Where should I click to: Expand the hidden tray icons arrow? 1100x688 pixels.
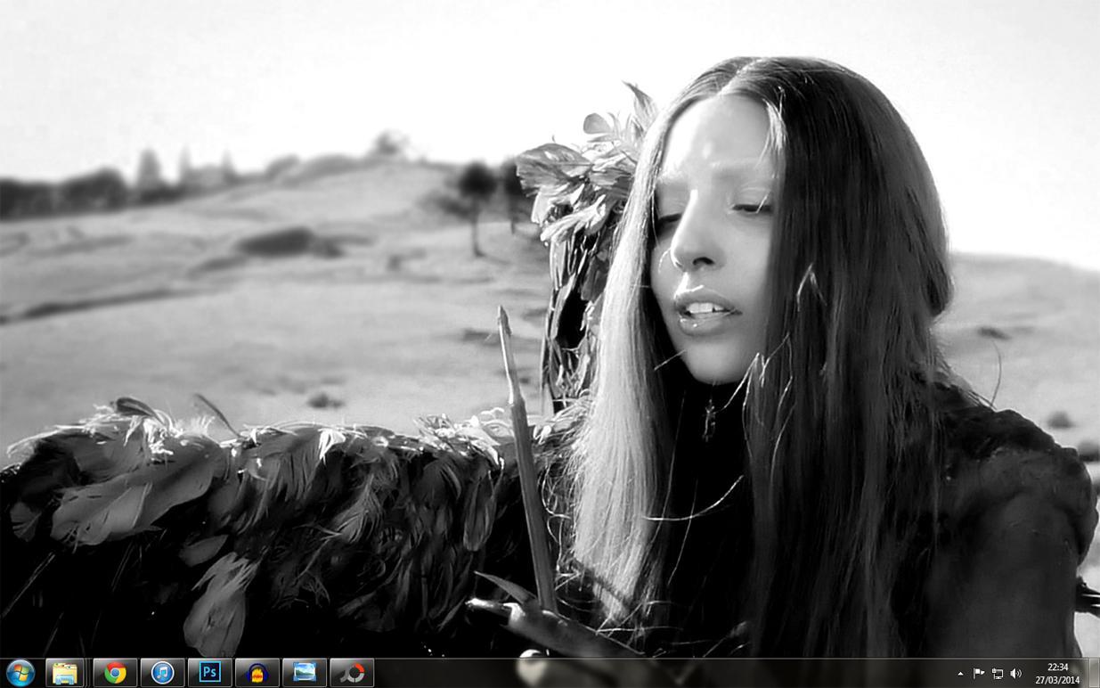point(960,674)
